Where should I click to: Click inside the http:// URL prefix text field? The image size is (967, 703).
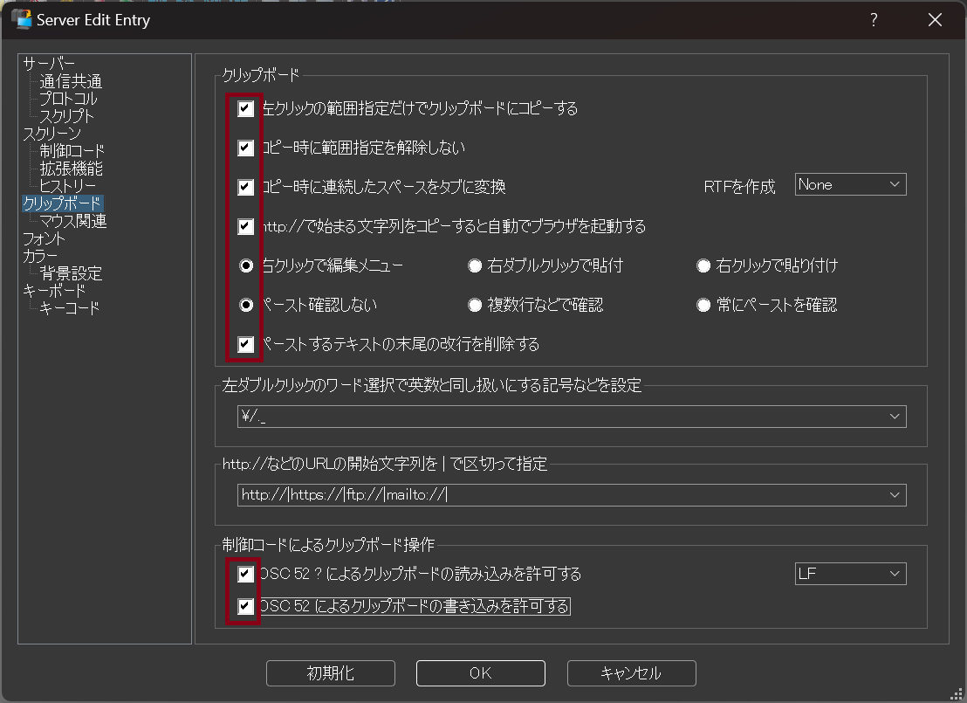point(559,495)
